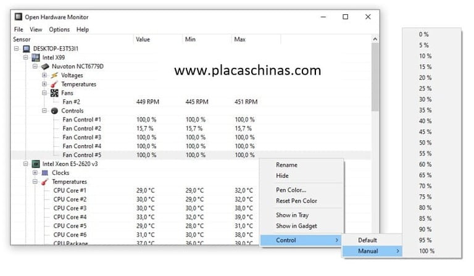
Task: Click the Value column header
Action: coord(157,40)
